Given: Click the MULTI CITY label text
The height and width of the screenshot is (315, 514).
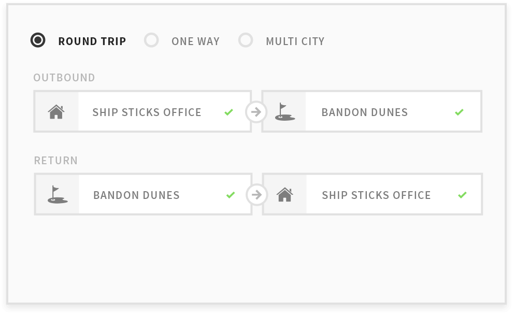Looking at the screenshot, I should point(295,41).
